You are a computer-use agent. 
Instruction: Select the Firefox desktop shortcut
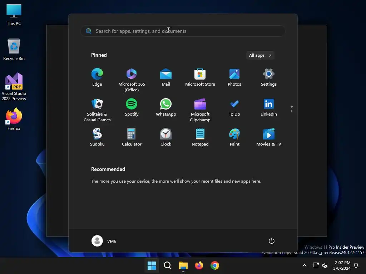[x=14, y=119]
